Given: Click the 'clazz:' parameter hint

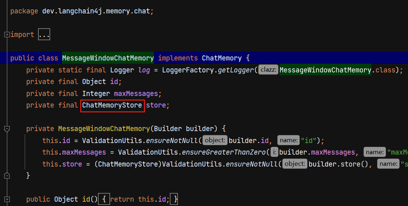Looking at the screenshot, I should (x=268, y=70).
